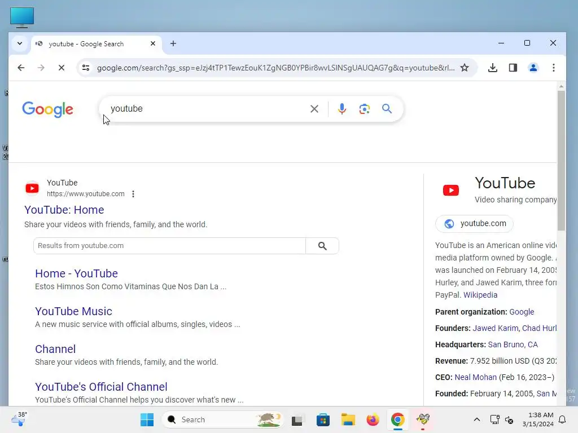Click scrollbar up arrow
Image resolution: width=578 pixels, height=433 pixels.
pyautogui.click(x=561, y=86)
